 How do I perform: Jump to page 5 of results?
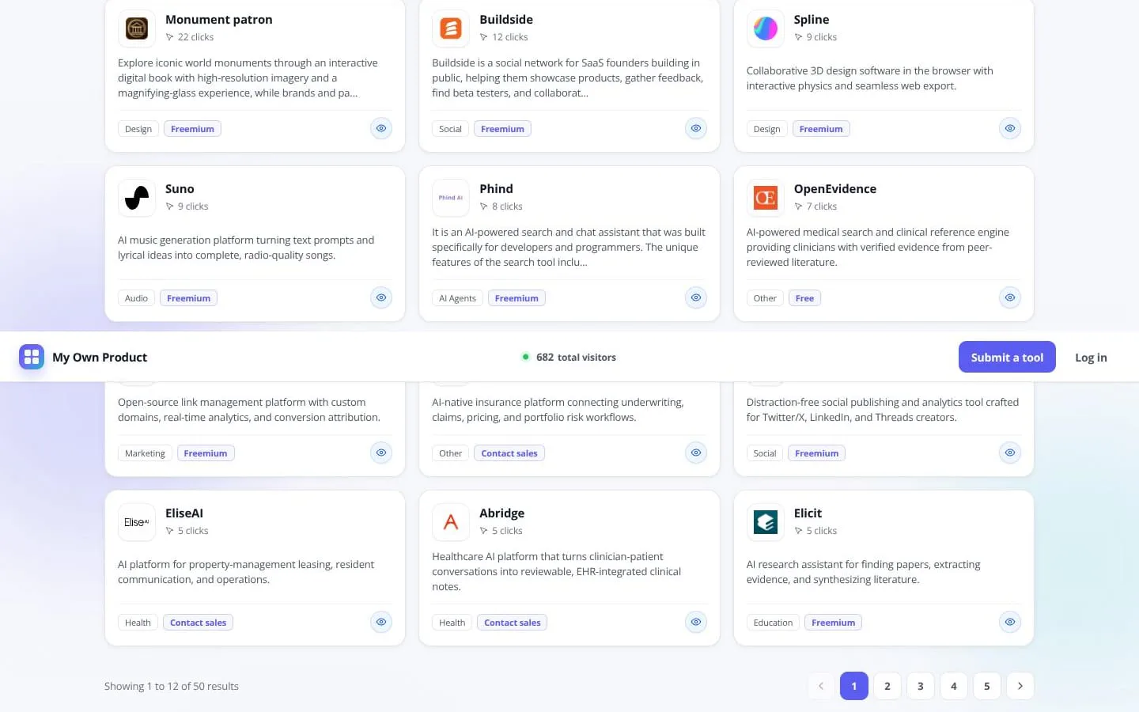(987, 686)
